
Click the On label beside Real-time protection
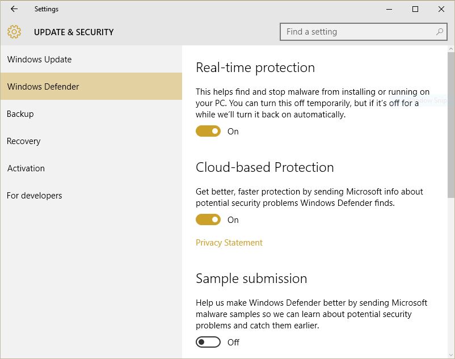[233, 131]
